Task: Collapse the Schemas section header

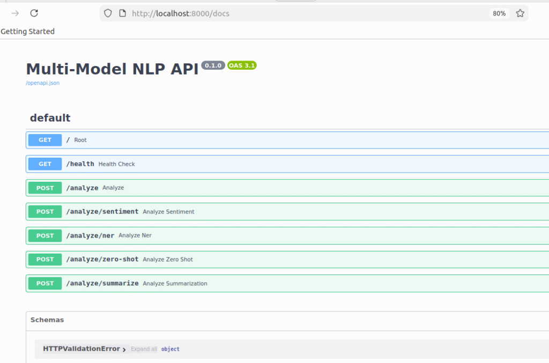Action: pos(47,320)
